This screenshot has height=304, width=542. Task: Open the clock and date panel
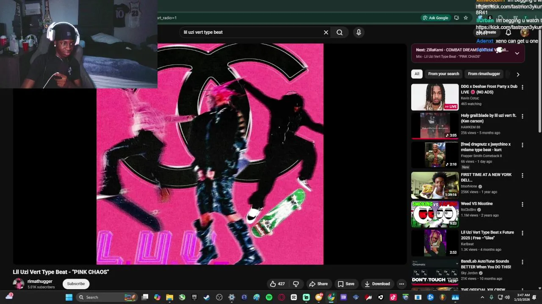(523, 297)
